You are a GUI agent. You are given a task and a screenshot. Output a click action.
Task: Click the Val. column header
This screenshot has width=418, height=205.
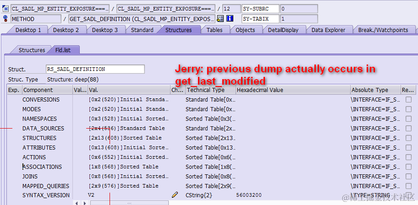point(129,90)
